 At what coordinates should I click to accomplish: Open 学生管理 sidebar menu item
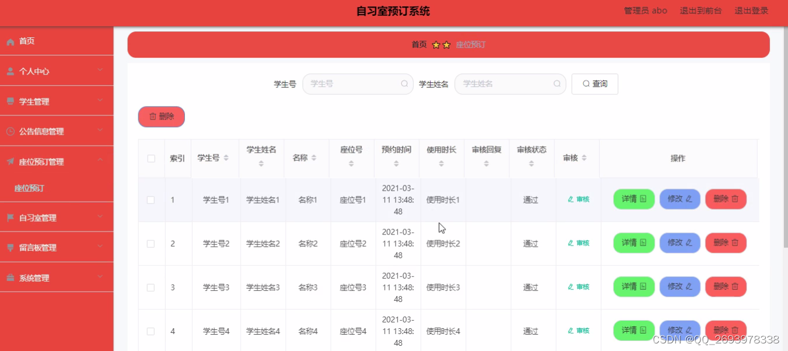point(57,101)
